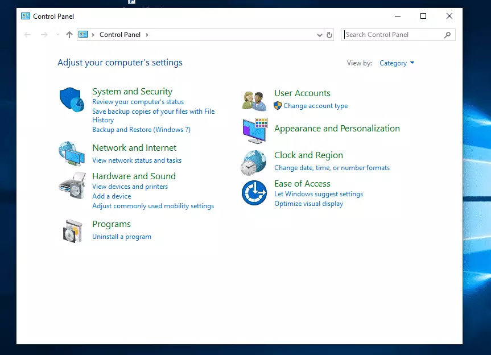Open Network and Internet heading

coord(134,148)
